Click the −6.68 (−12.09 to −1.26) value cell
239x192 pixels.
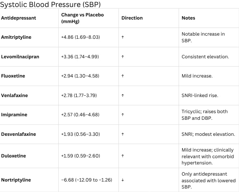pyautogui.click(x=88, y=180)
